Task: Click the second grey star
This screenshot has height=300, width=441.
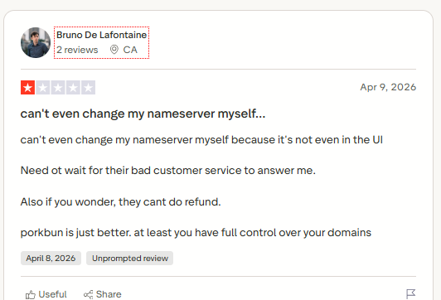Action: tap(43, 88)
